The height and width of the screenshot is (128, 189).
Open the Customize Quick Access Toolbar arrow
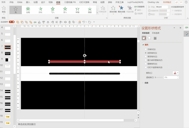click(94, 22)
